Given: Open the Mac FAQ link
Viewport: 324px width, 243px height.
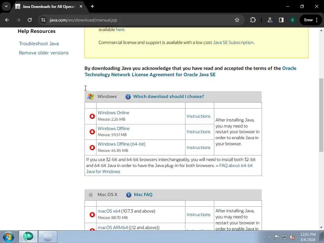Looking at the screenshot, I should (x=143, y=195).
